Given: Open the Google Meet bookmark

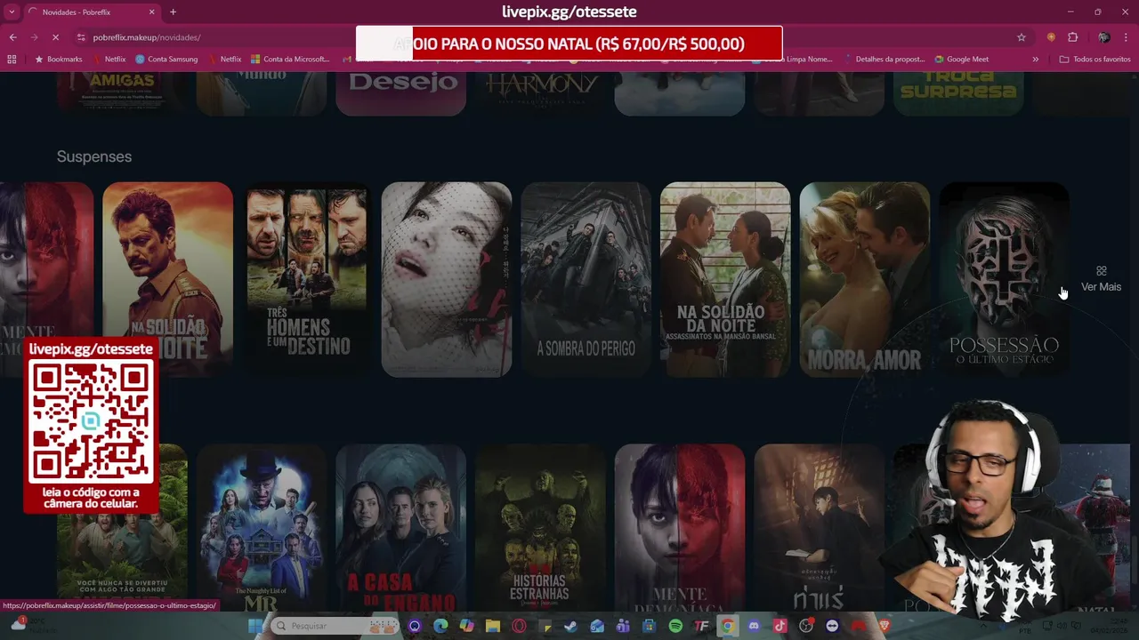Looking at the screenshot, I should 961,60.
